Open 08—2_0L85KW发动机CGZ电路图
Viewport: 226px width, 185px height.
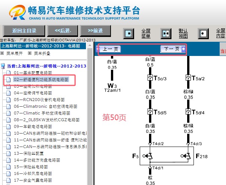pyautogui.click(x=47, y=120)
